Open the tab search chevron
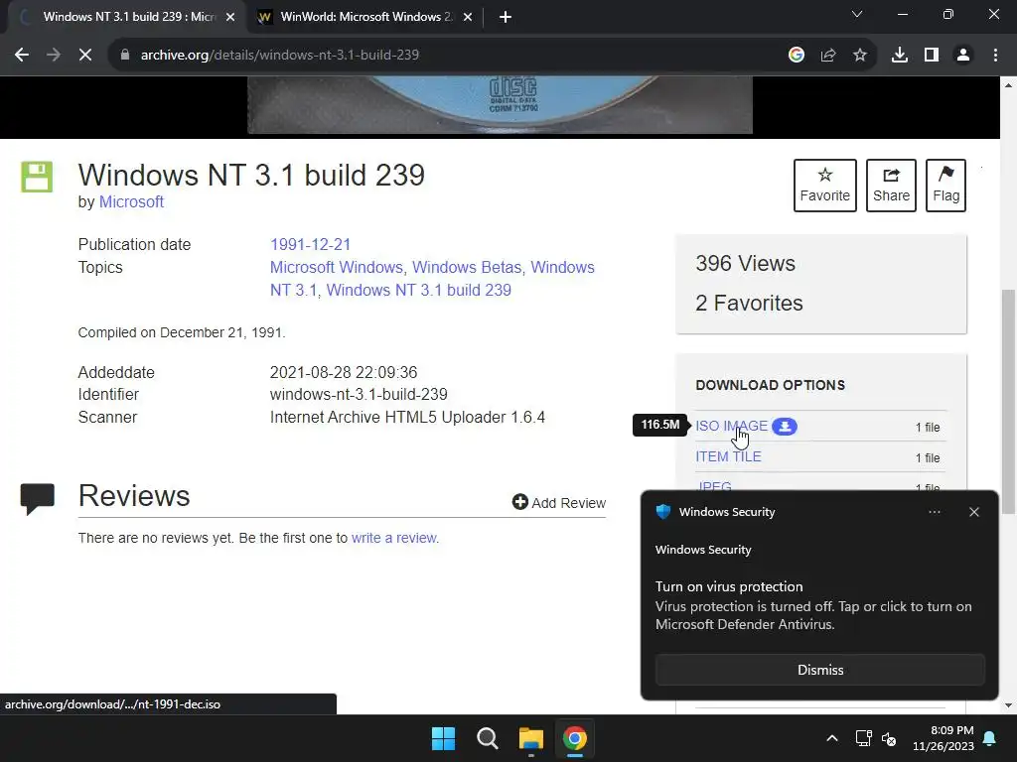 857,14
